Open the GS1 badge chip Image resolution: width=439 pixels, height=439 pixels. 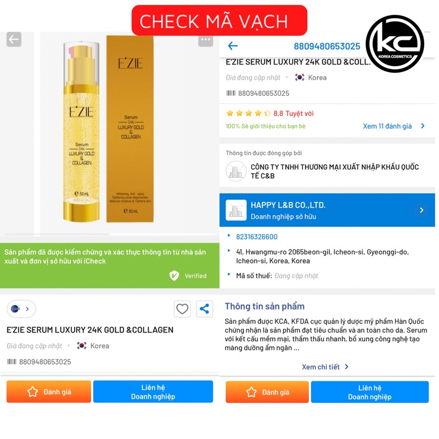click(x=21, y=309)
